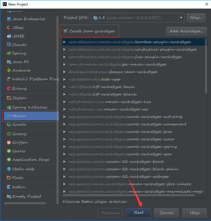Click the Grails icon

[9, 151]
